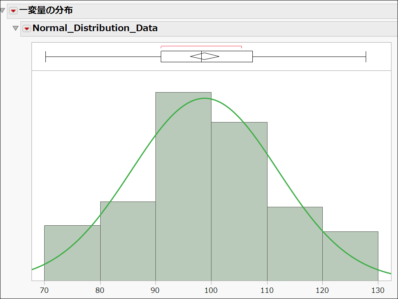Select the histogram bar from 70 to 80

72,253
